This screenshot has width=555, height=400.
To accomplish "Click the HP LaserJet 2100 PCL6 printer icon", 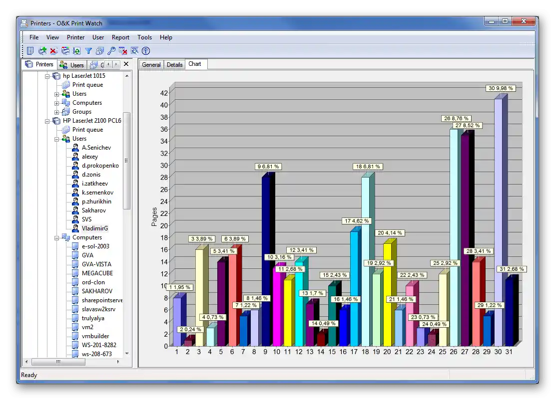I will (x=56, y=121).
